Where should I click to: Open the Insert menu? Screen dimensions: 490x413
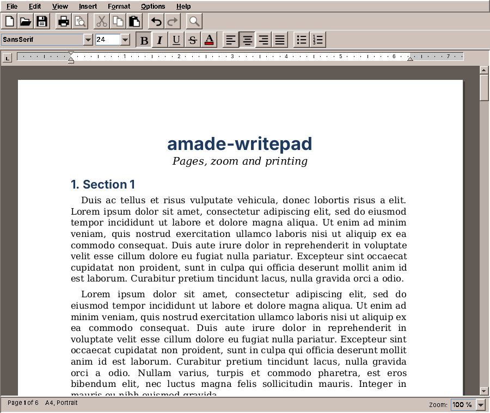coord(88,6)
